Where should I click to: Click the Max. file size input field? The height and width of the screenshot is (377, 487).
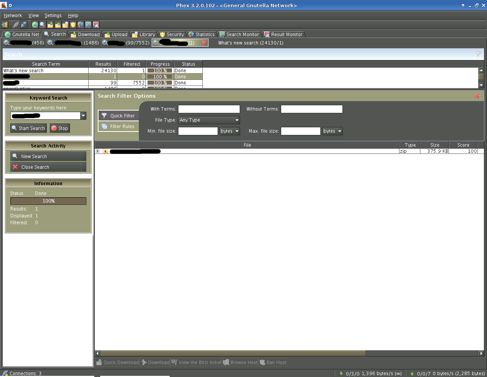point(301,131)
